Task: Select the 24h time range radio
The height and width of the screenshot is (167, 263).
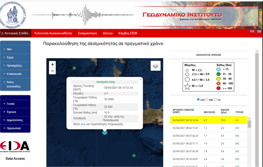Action: pyautogui.click(x=198, y=99)
